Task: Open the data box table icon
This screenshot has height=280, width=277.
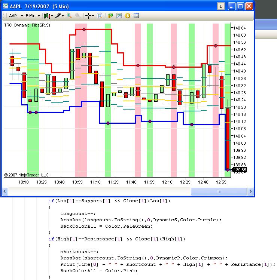Action: pos(136,16)
